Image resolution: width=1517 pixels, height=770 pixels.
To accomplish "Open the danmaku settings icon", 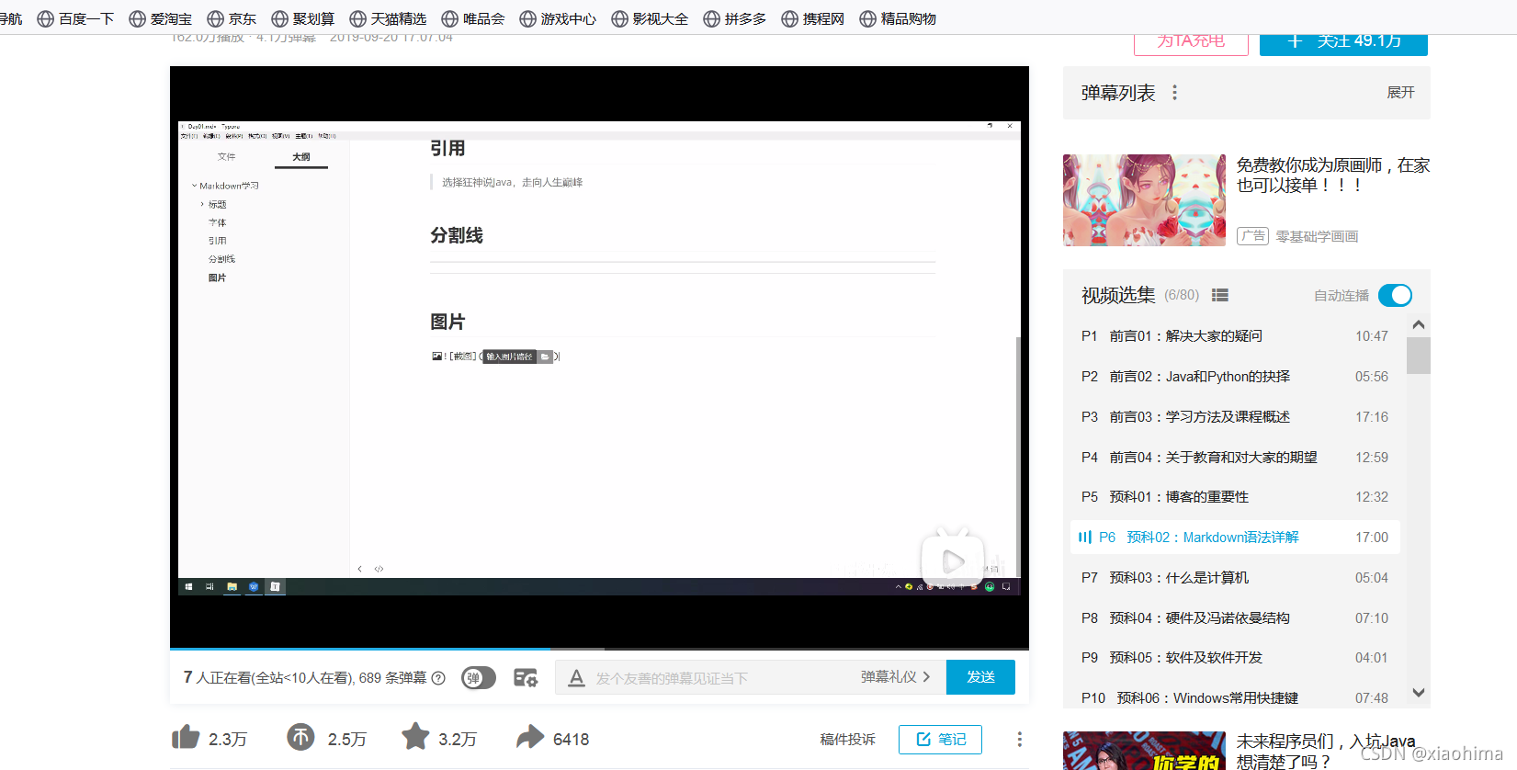I will click(526, 678).
